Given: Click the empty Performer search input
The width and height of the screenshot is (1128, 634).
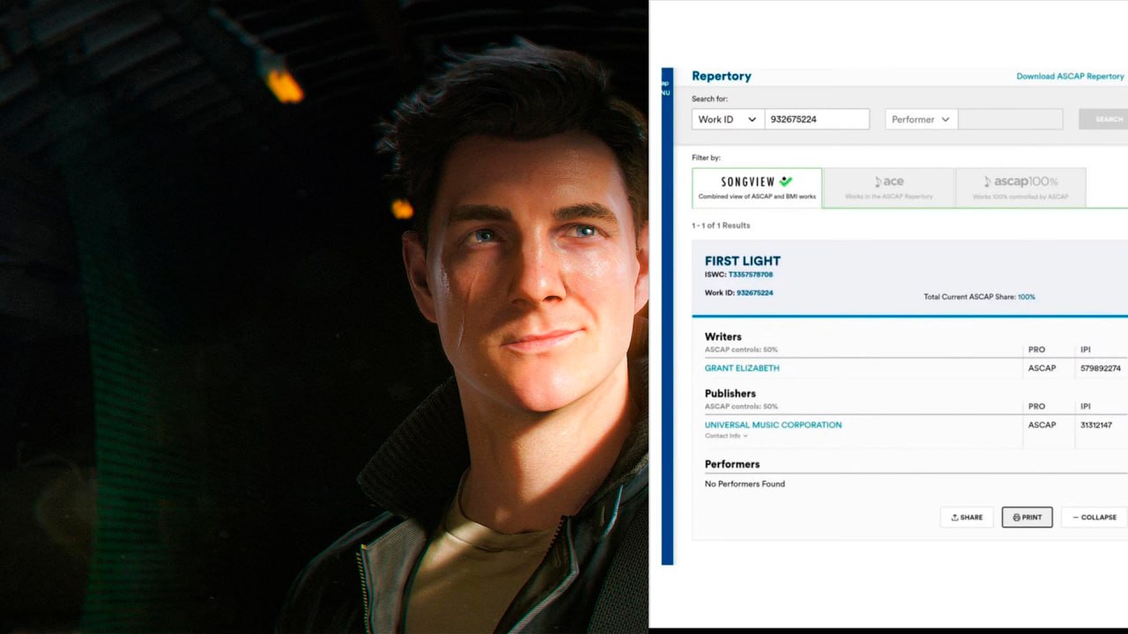Looking at the screenshot, I should coord(1009,120).
